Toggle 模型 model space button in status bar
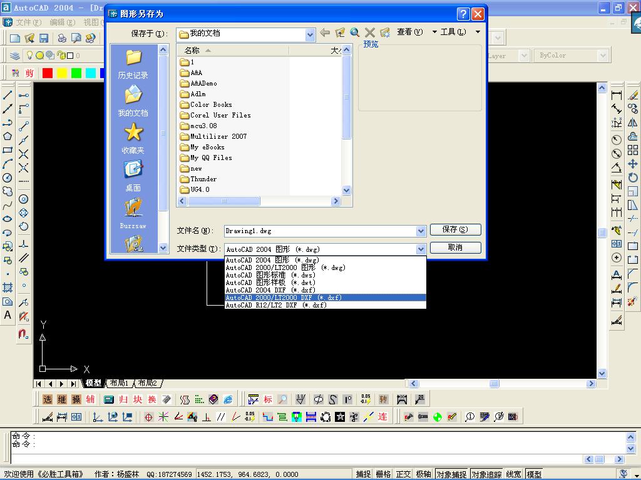 click(x=534, y=474)
